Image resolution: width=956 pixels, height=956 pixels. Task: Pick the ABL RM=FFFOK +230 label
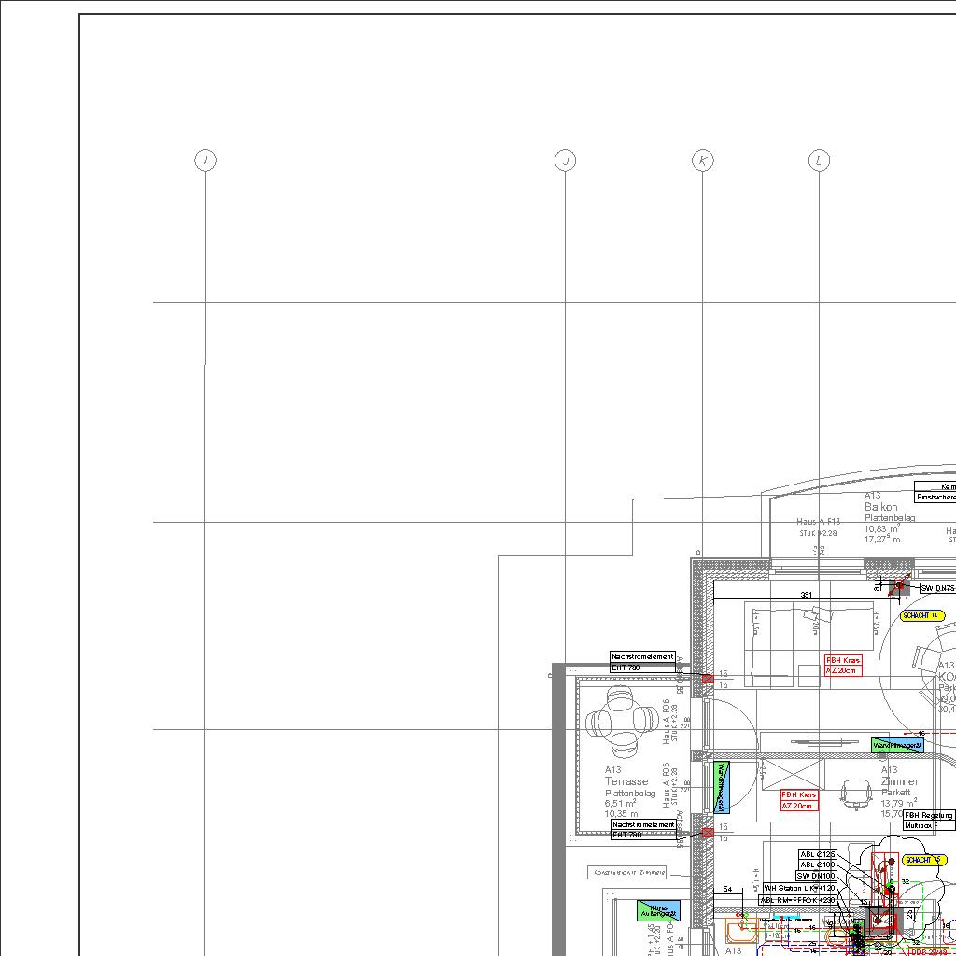click(x=797, y=900)
